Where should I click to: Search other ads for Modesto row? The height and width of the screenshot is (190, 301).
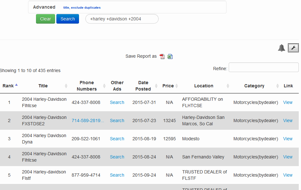click(117, 139)
